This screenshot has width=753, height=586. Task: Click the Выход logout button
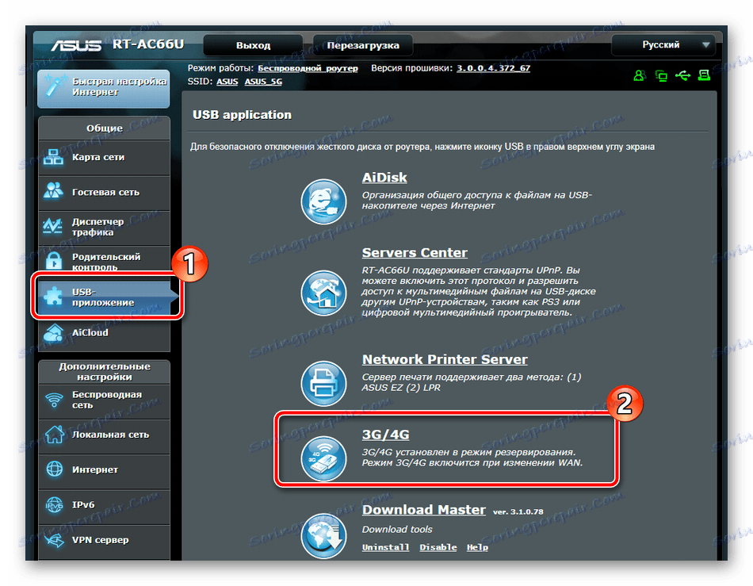tap(253, 45)
